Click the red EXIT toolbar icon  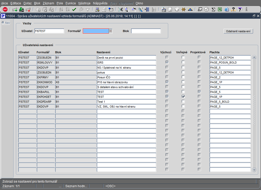click(5, 9)
